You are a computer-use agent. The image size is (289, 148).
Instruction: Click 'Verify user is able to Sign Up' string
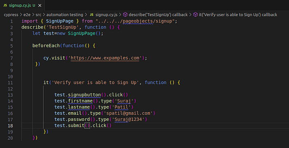tap(95, 83)
